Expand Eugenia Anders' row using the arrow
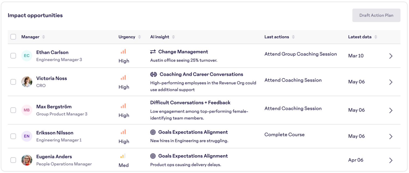The height and width of the screenshot is (173, 409). coord(391,160)
